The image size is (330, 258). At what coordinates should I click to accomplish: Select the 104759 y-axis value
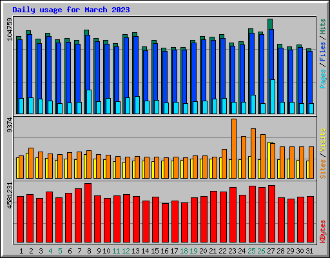click(x=10, y=29)
